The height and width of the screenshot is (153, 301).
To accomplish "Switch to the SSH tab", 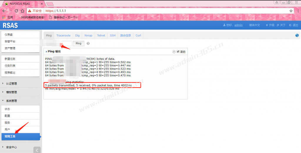I will coord(113,35).
